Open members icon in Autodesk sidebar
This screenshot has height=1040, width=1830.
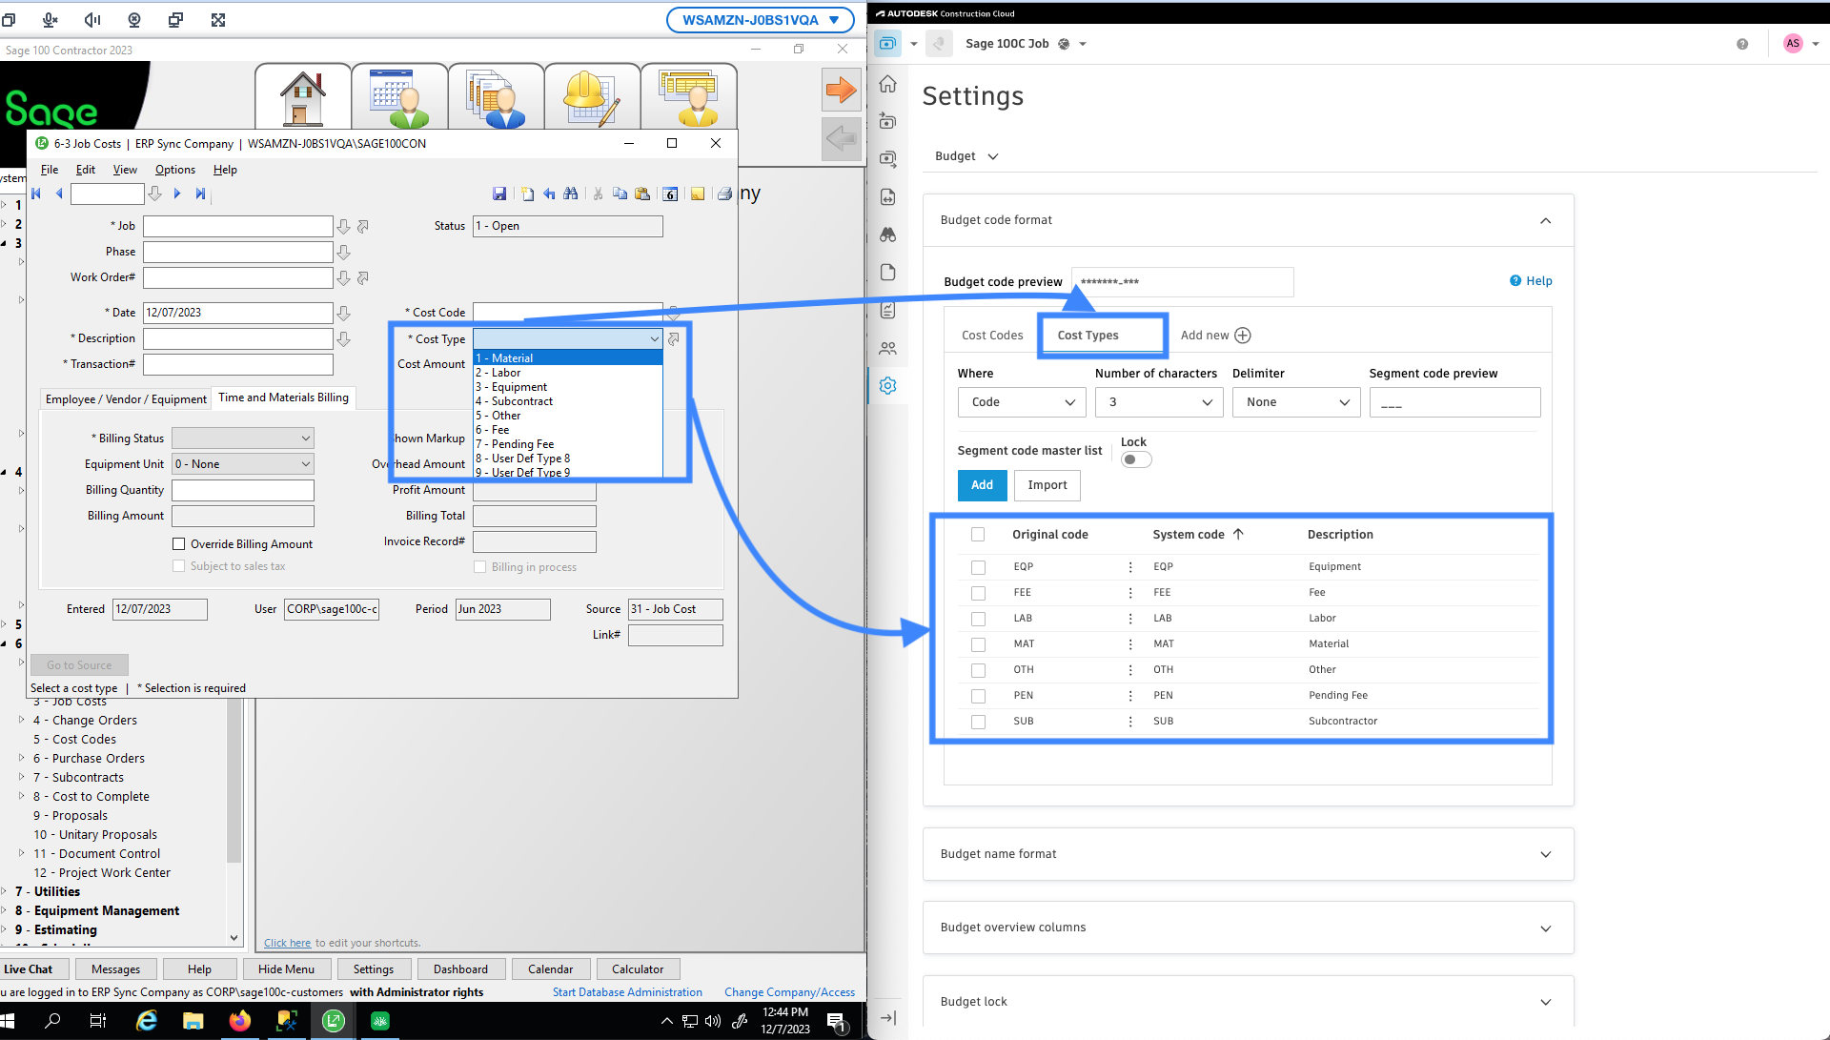coord(887,348)
